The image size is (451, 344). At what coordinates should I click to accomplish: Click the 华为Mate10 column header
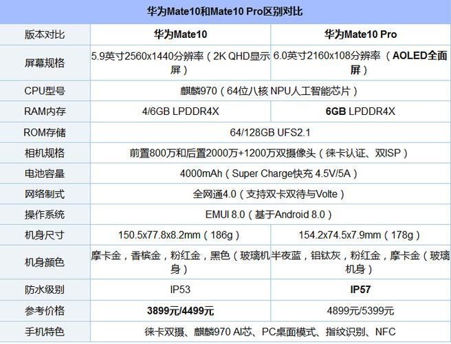tap(180, 34)
